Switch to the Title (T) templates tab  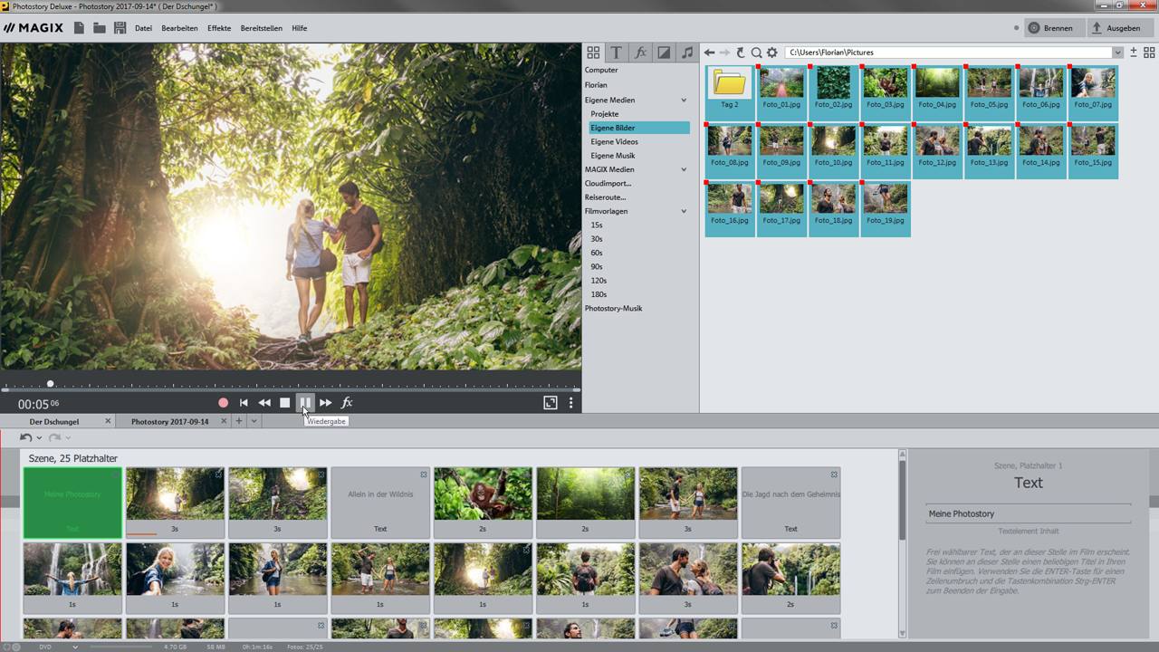[617, 53]
